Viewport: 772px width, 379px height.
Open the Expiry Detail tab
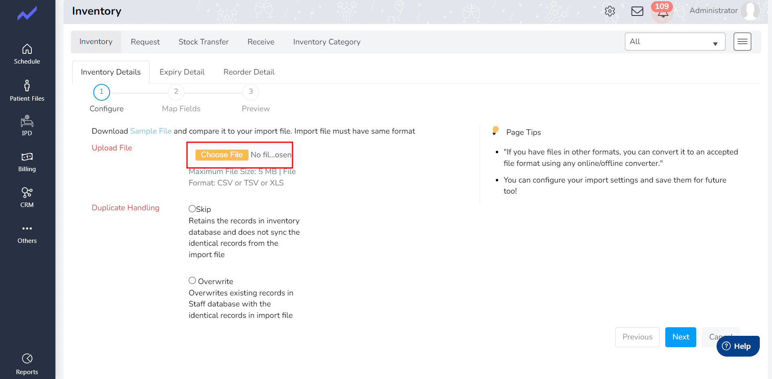click(x=182, y=72)
